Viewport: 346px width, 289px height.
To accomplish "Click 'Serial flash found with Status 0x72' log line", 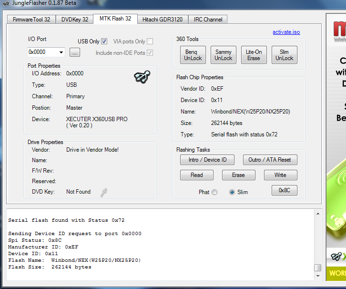I will (66, 220).
